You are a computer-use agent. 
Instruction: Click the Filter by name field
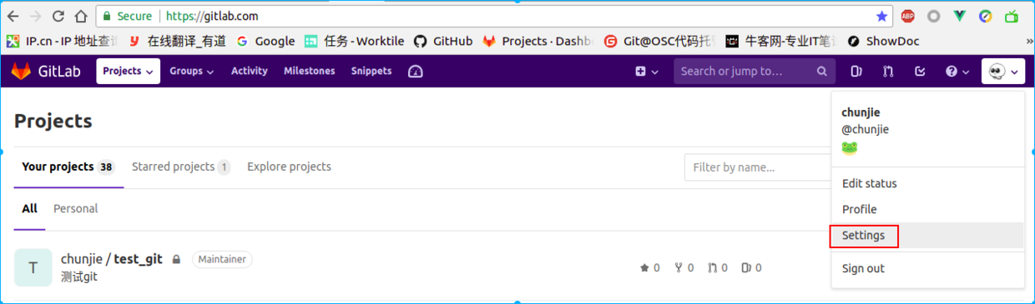[758, 167]
